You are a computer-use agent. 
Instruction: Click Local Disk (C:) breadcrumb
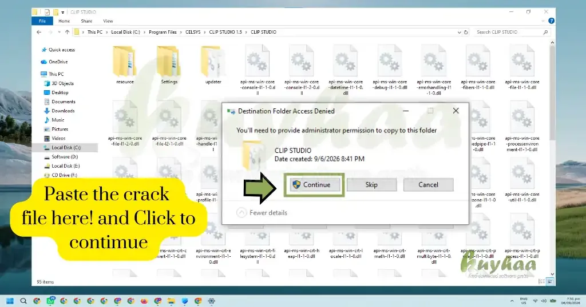coord(125,32)
